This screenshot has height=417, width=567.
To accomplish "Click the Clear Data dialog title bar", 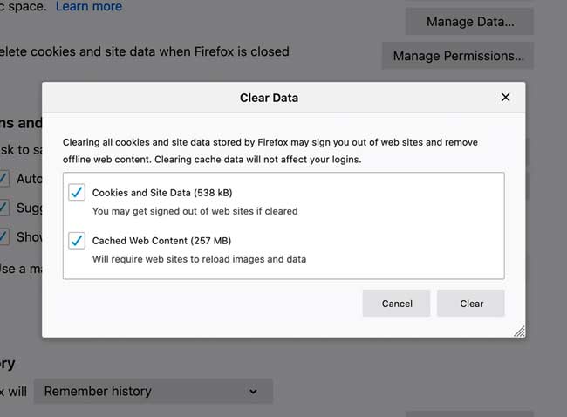I will click(x=269, y=98).
